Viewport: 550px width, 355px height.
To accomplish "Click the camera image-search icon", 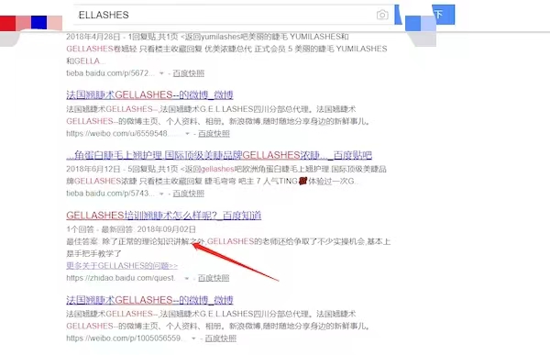I will tap(382, 15).
